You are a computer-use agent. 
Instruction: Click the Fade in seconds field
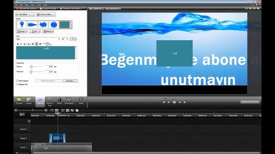[x=49, y=67]
